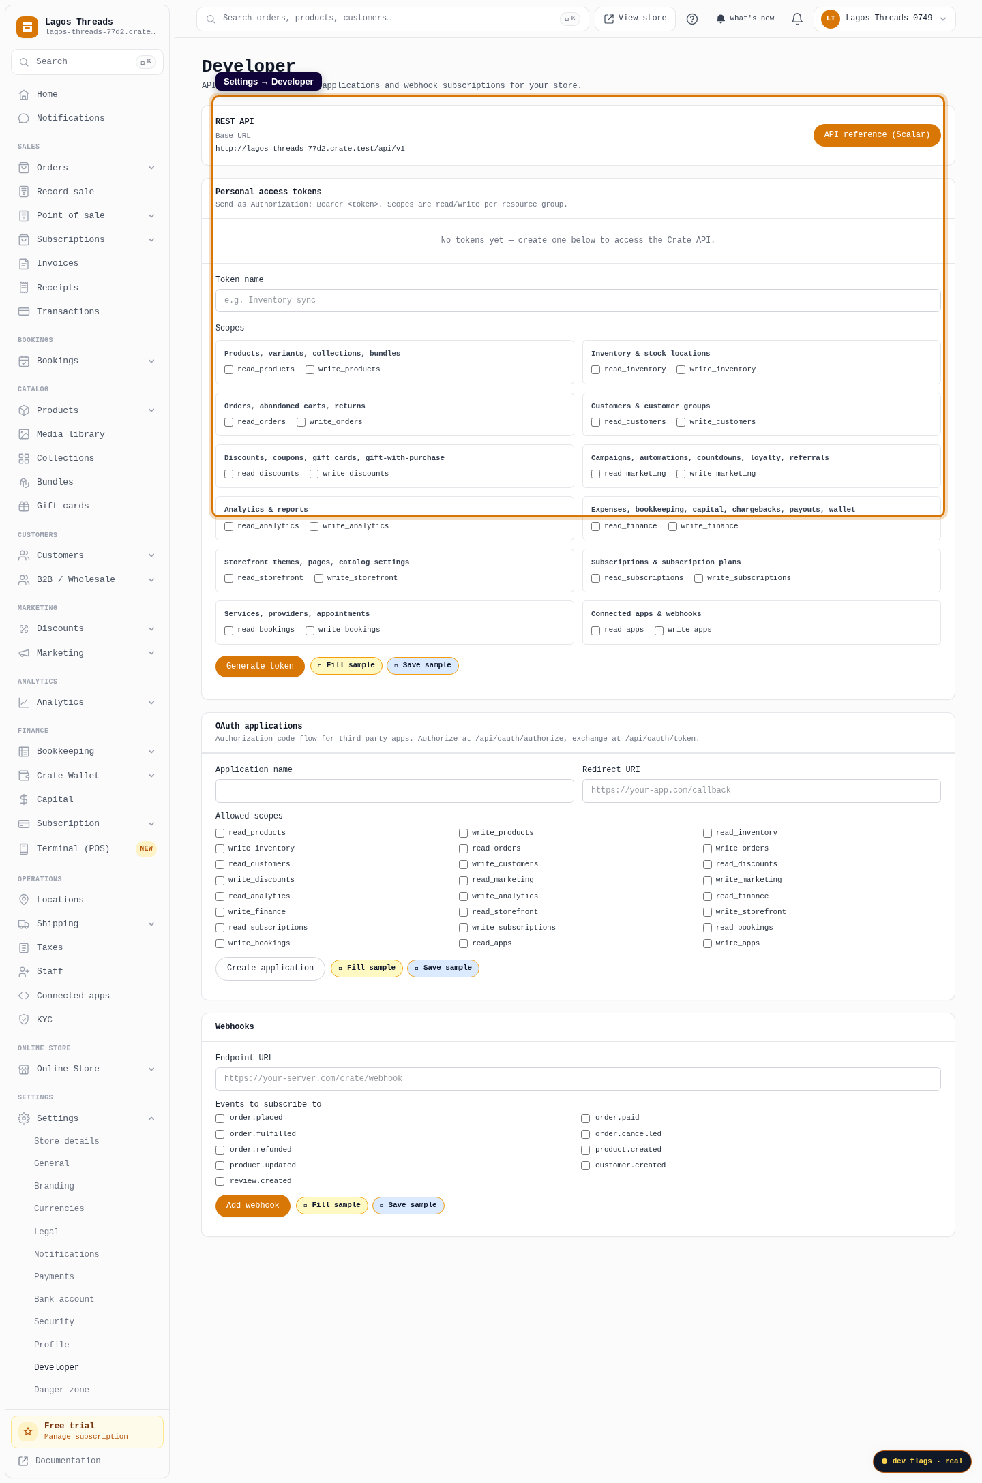This screenshot has width=982, height=1483.
Task: Select the Taxes icon
Action: 24,948
